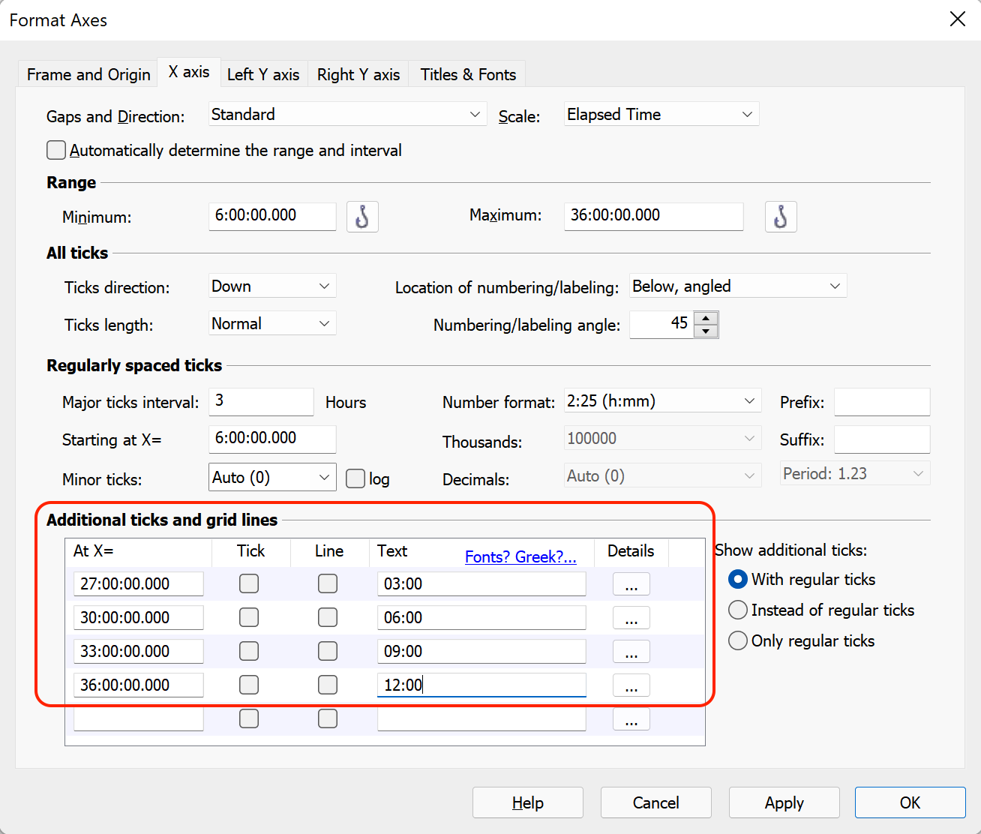Viewport: 981px width, 834px height.
Task: Open the Right Y axis tab
Action: (358, 74)
